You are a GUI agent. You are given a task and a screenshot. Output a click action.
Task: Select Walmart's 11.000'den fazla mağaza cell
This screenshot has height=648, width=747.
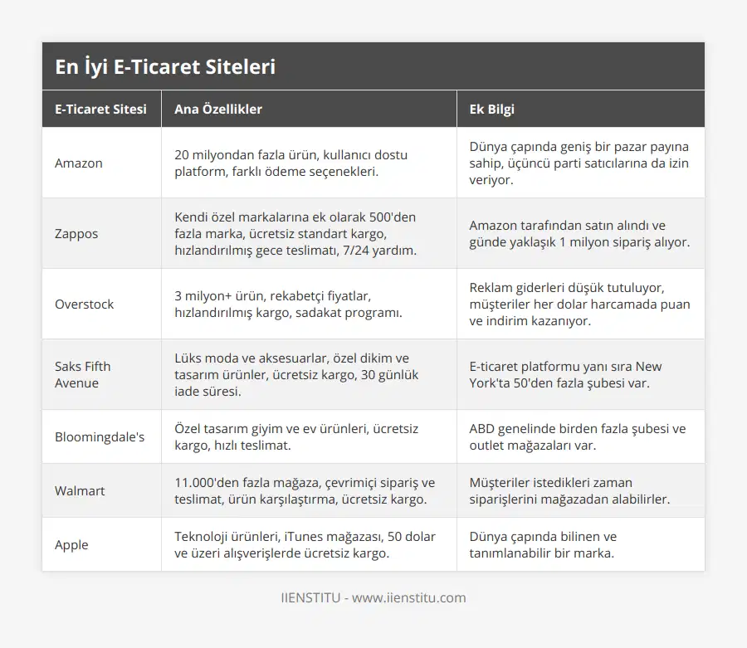[x=304, y=490]
